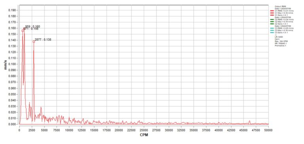
Task: Click the C2 Sens = A 1 legend entry
Action: [281, 24]
